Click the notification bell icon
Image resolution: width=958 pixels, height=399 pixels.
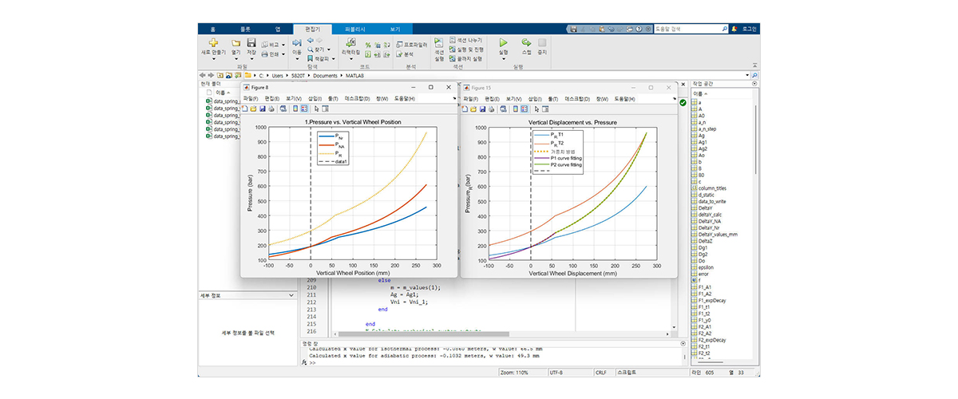(x=734, y=29)
